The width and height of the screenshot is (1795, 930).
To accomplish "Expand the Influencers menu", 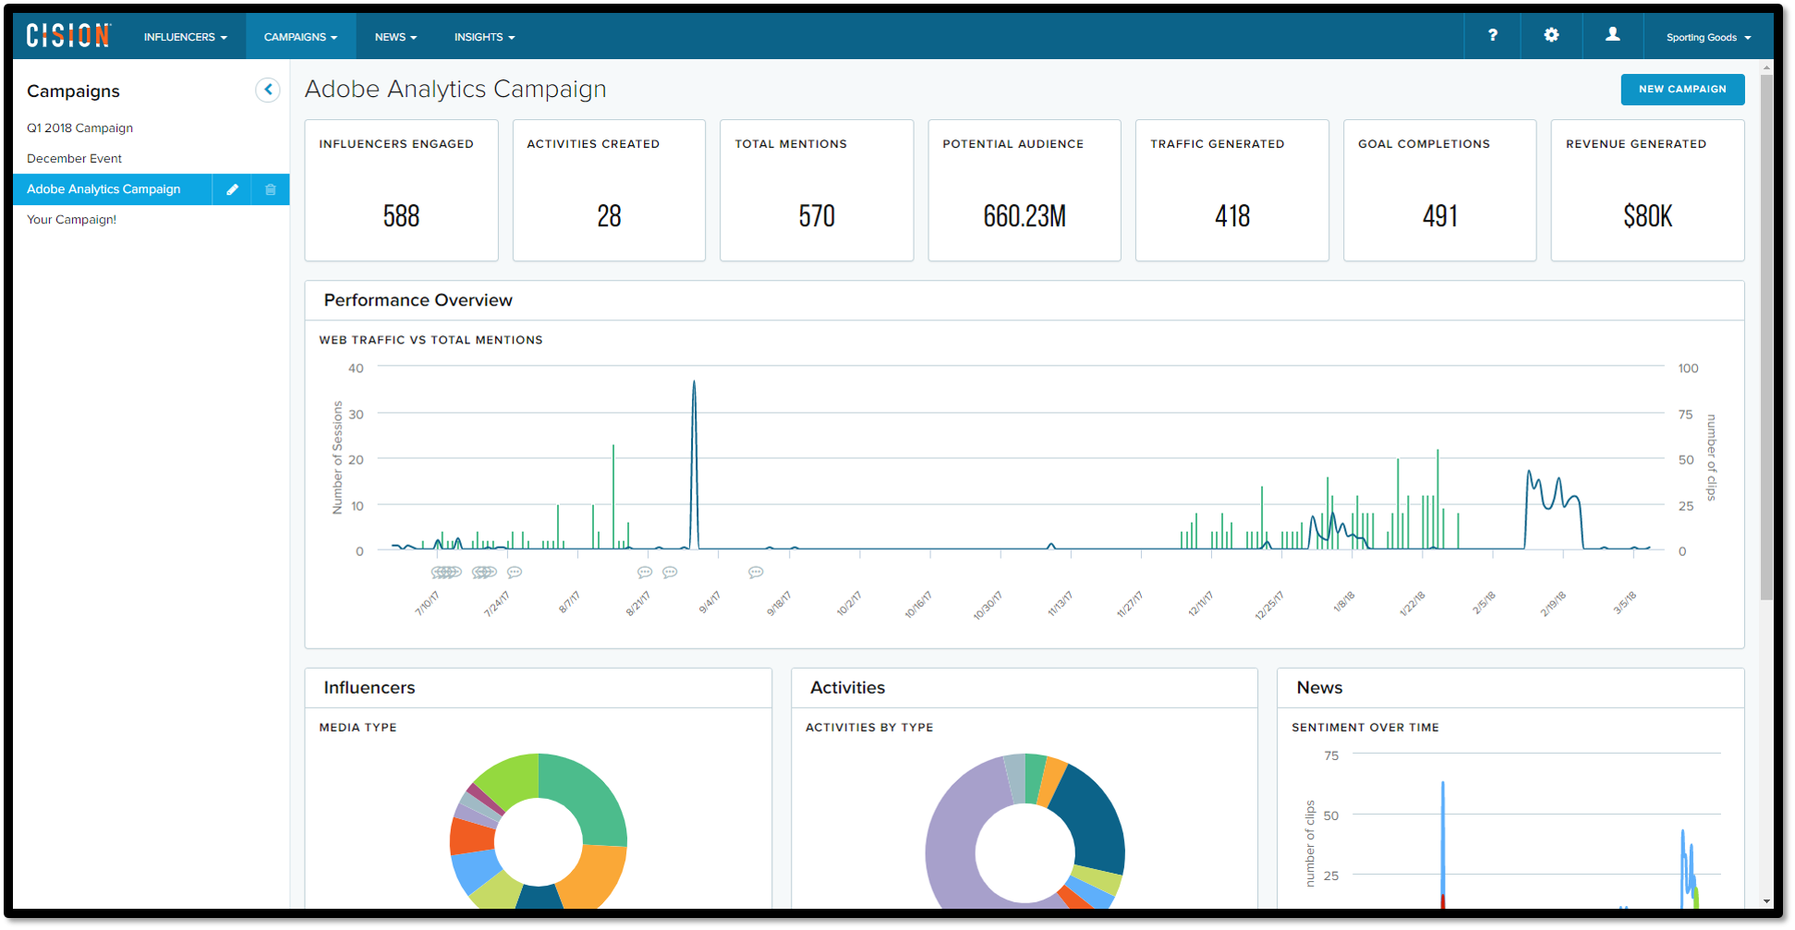I will click(185, 37).
